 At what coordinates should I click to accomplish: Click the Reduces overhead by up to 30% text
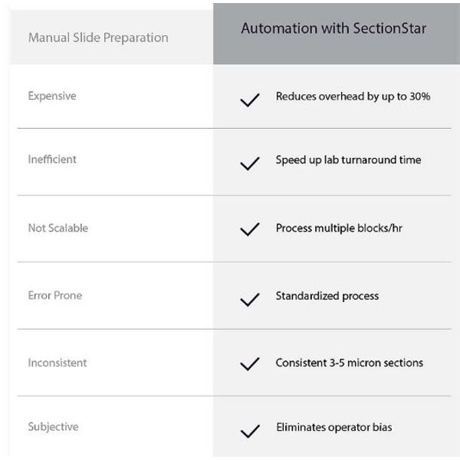tap(353, 97)
